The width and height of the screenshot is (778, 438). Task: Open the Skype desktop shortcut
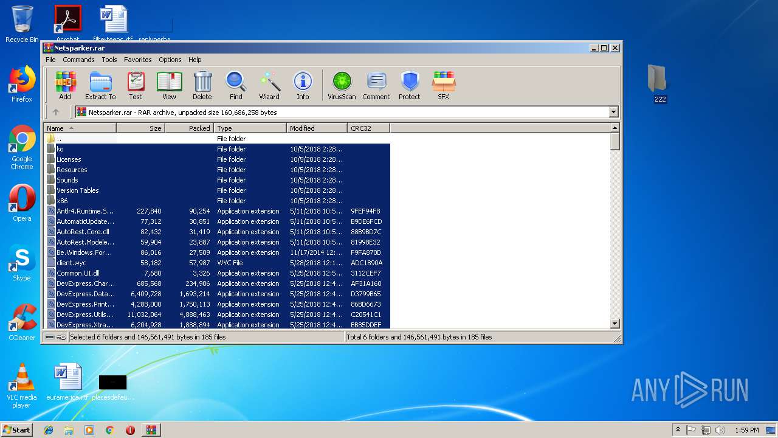22,263
